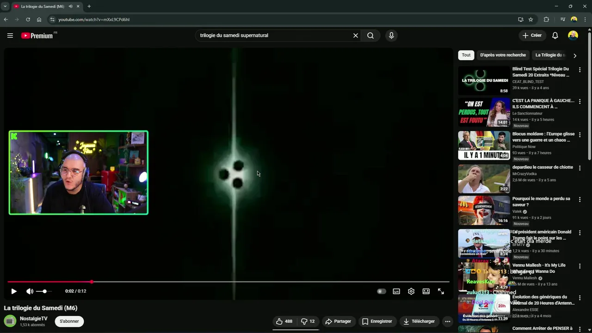Open Chrome profile avatar
The height and width of the screenshot is (333, 592).
click(574, 19)
